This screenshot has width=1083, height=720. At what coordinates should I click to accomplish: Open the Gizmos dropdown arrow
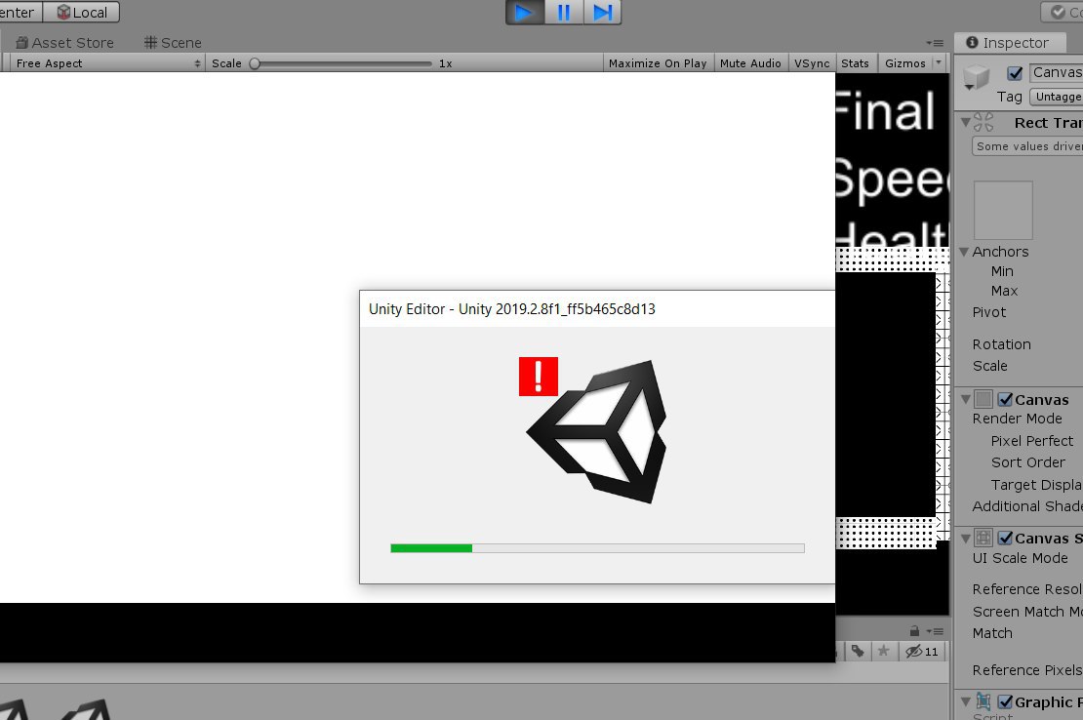939,62
